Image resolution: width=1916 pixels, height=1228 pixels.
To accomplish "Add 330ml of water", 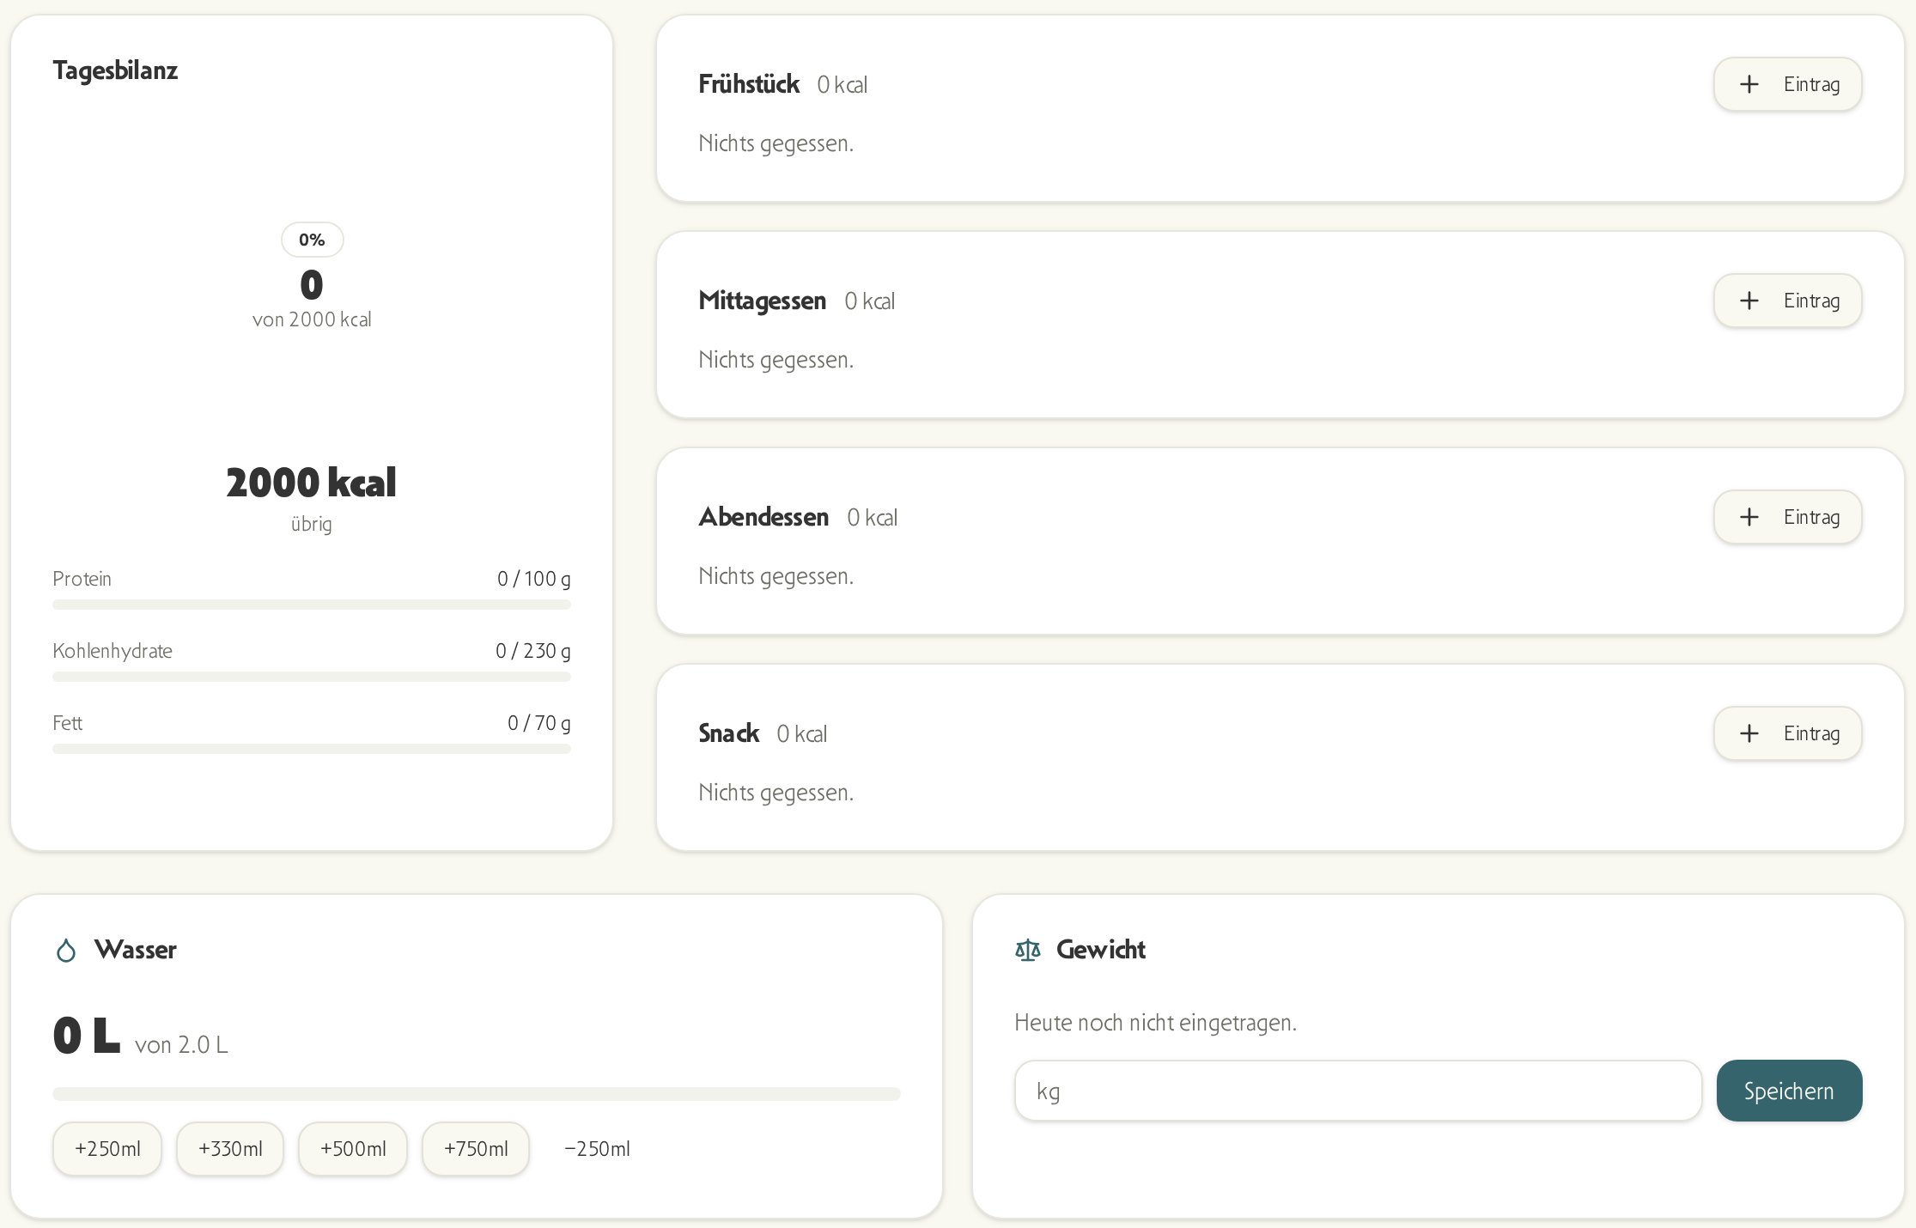I will click(230, 1149).
